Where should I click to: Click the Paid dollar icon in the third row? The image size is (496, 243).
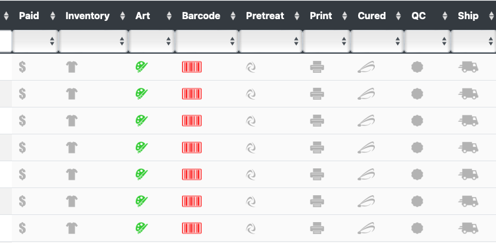pyautogui.click(x=22, y=121)
